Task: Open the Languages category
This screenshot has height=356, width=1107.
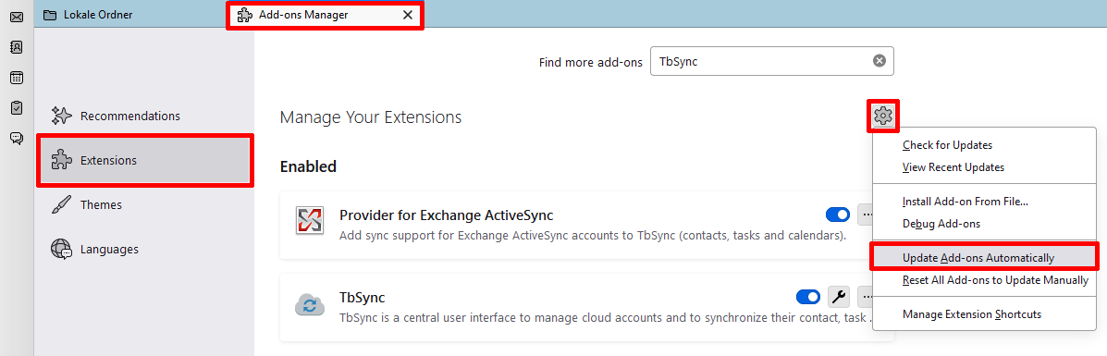Action: [145, 250]
